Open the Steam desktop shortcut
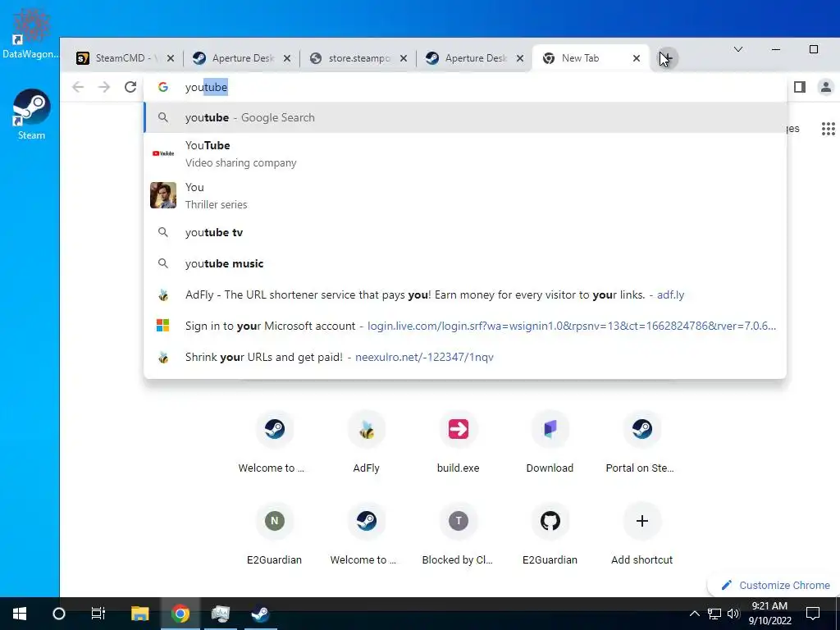The height and width of the screenshot is (630, 840). click(31, 113)
